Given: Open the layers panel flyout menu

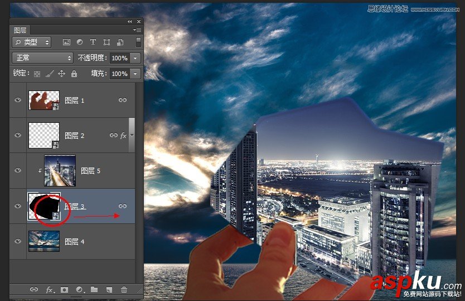Looking at the screenshot, I should [x=137, y=30].
